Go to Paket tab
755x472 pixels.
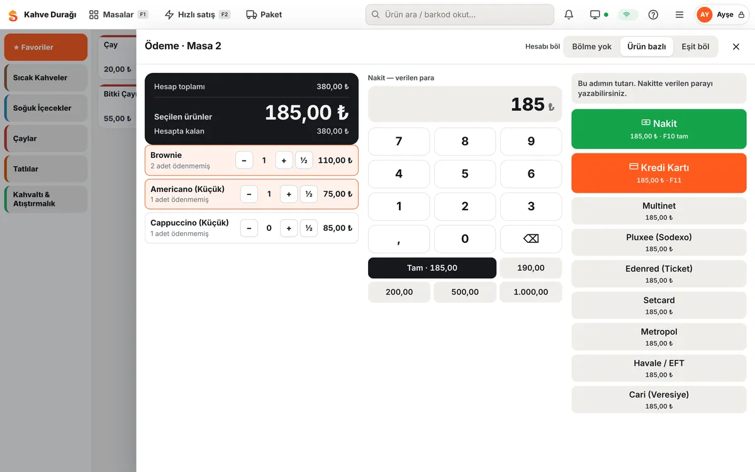click(264, 14)
